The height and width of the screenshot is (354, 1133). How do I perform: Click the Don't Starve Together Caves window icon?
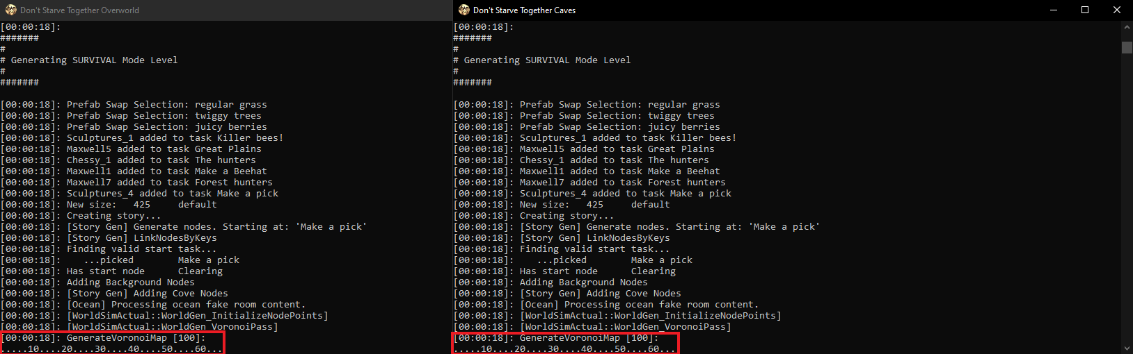[463, 10]
